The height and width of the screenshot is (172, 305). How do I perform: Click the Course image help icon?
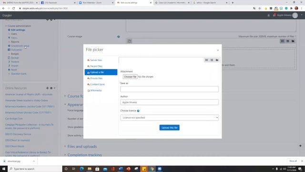tap(119, 37)
